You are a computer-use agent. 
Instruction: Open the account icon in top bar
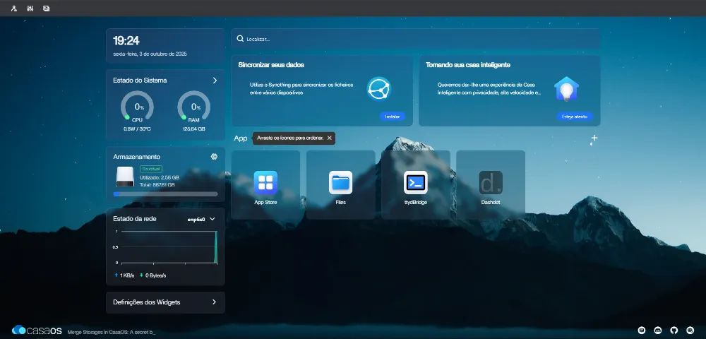[14, 8]
